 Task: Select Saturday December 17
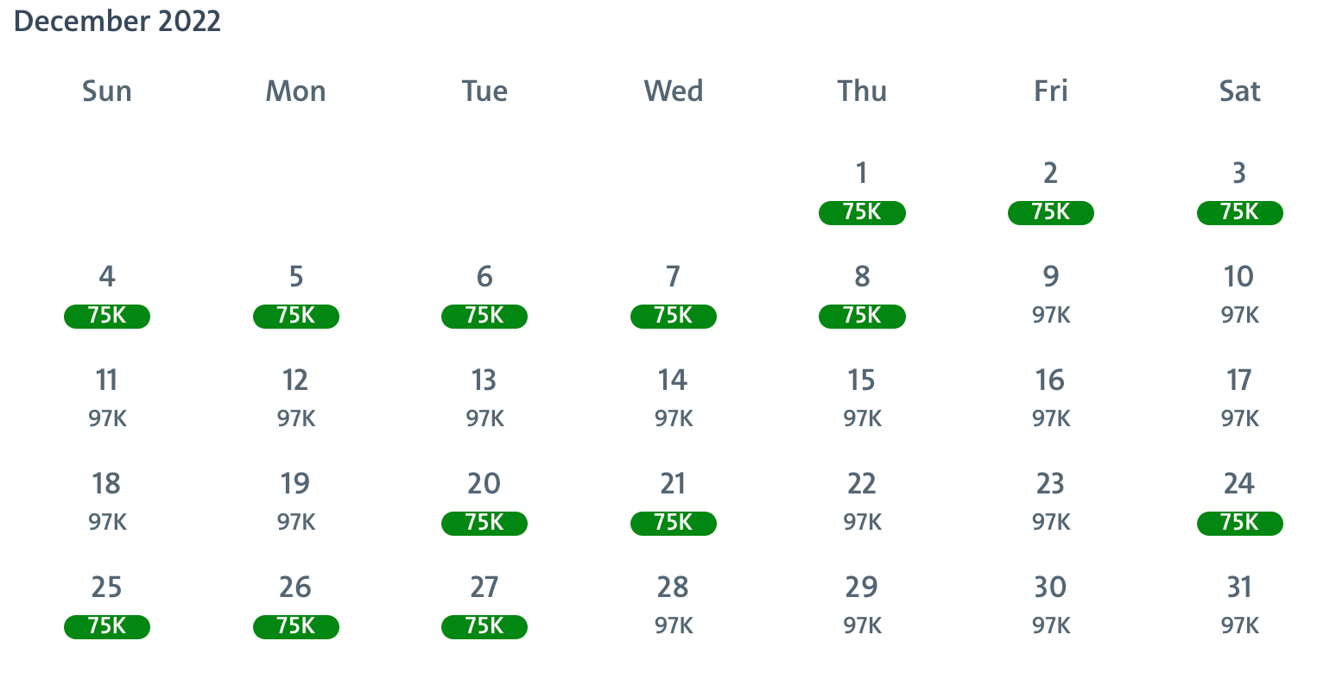1239,400
